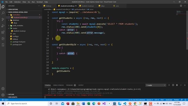Click Ln 15, Col 19 cursor position
The height and width of the screenshot is (106, 188).
coord(137,100)
